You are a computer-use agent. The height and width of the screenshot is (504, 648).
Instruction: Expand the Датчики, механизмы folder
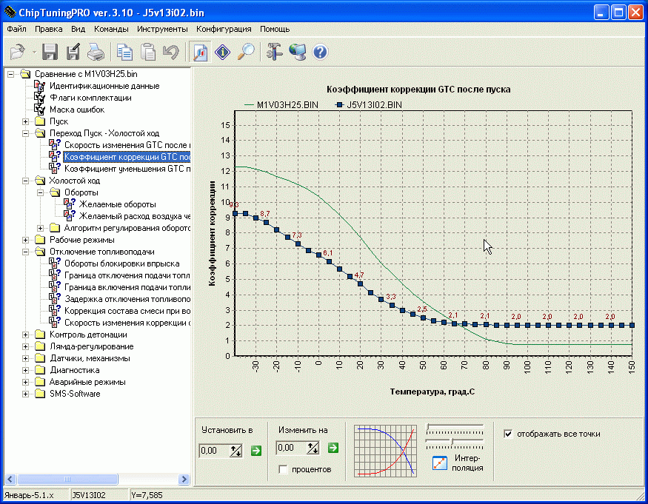[26, 359]
